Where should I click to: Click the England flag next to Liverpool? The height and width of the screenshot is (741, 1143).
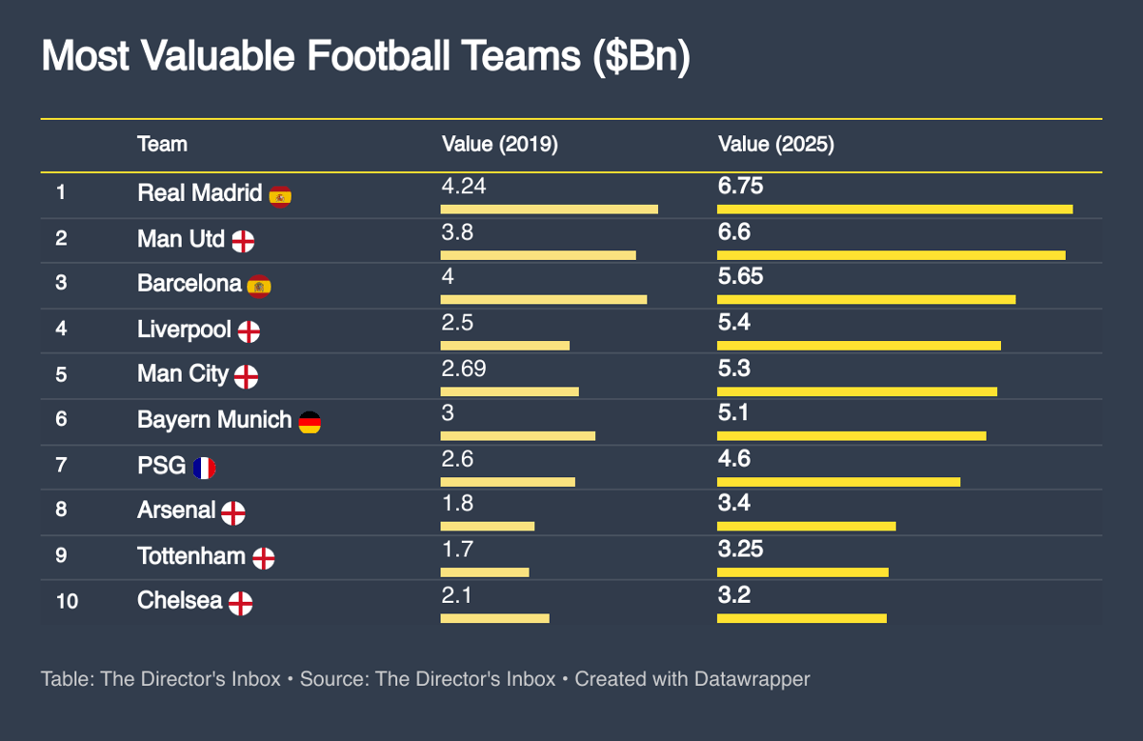tap(249, 331)
